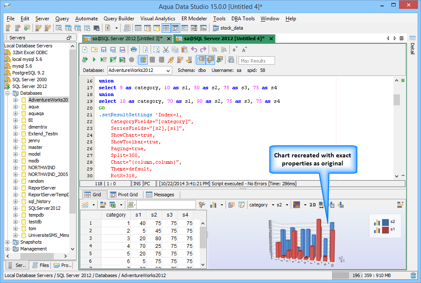Screen dimensions: 421x283
Task: Print the current script
Action: pyautogui.click(x=133, y=49)
